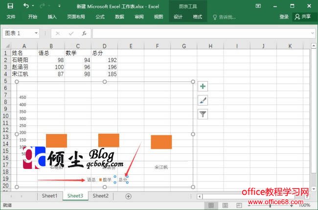318x210 pixels.
Task: Switch to the 开始 ribbon tab
Action: tap(32, 17)
